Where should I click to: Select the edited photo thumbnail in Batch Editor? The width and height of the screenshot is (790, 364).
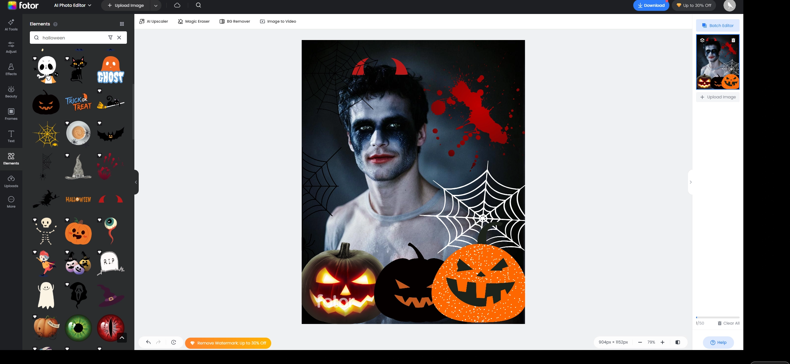coord(718,62)
